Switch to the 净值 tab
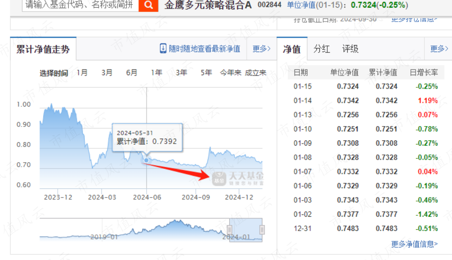Image resolution: width=452 pixels, height=260 pixels. click(x=292, y=49)
